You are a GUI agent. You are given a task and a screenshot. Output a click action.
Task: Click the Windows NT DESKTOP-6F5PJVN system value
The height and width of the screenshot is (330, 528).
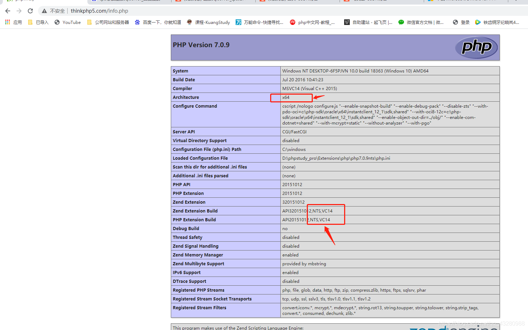coord(355,71)
